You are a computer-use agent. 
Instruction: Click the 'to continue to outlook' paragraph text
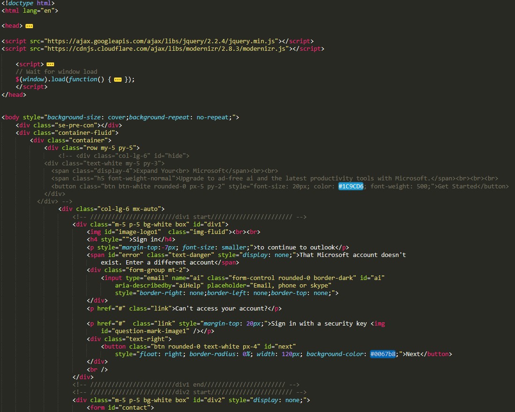click(296, 248)
